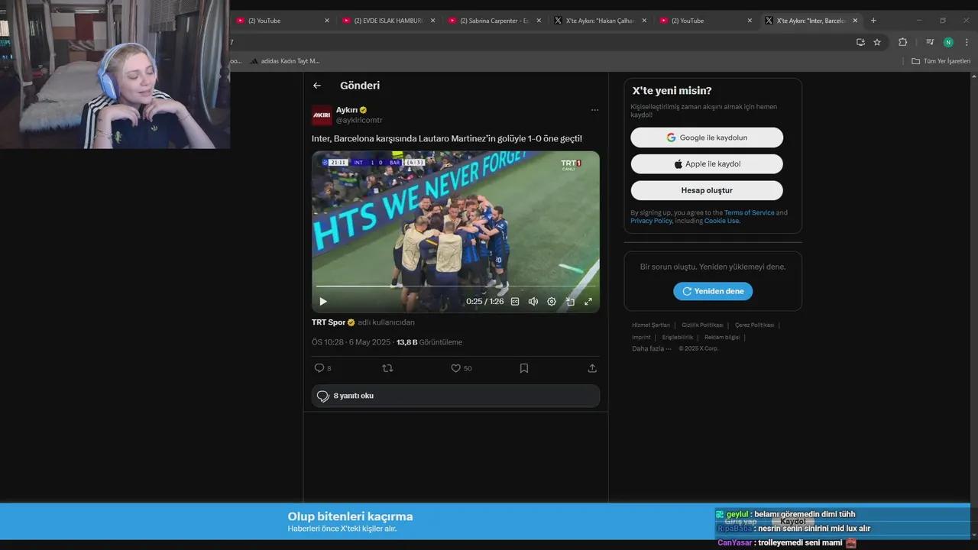Sign up with Apple ile kaydol

707,164
